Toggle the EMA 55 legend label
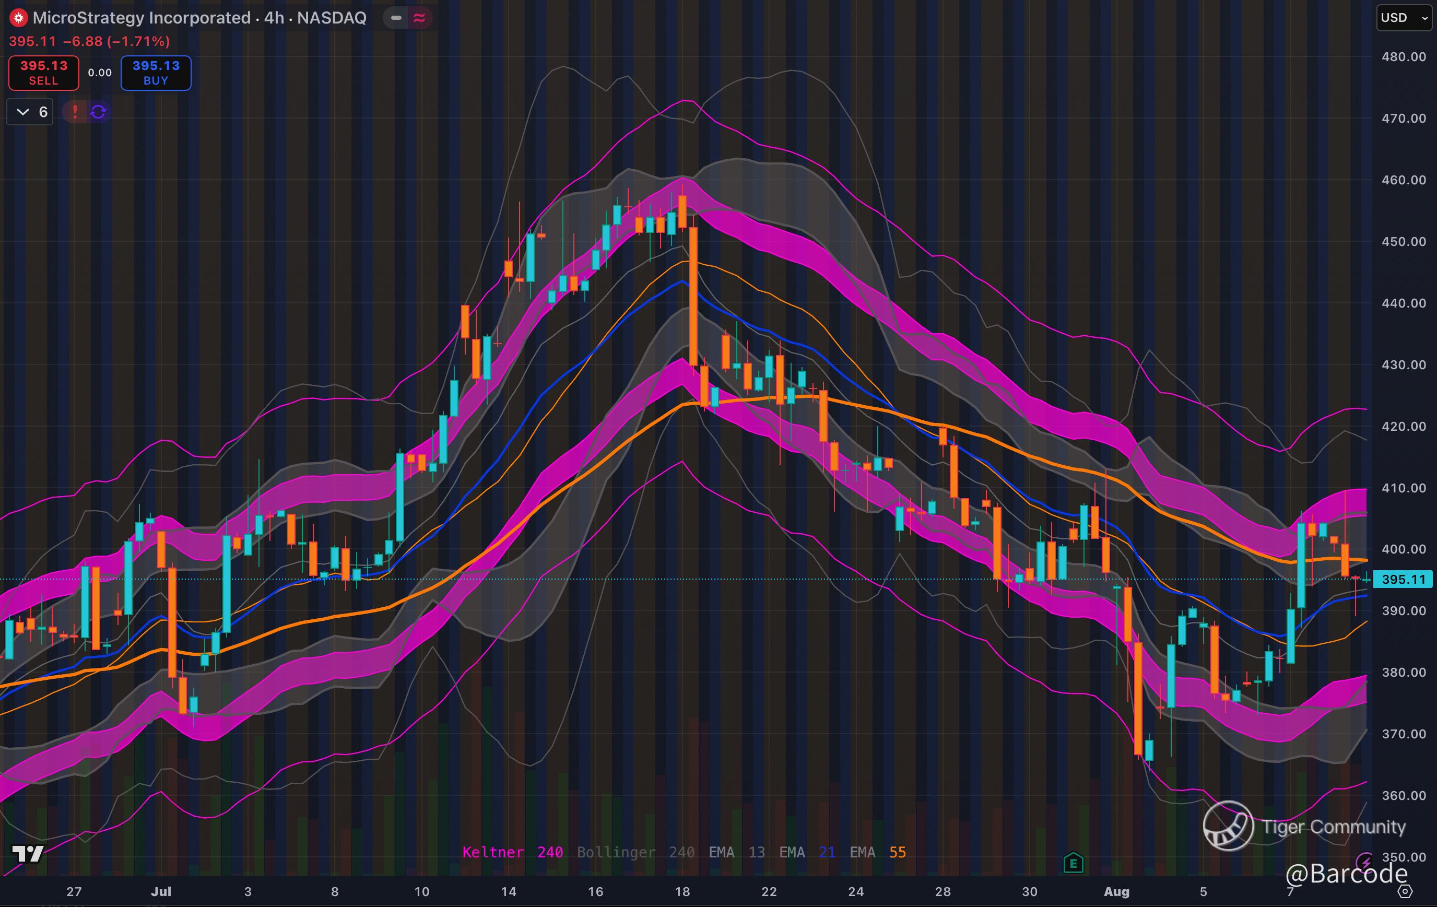The image size is (1437, 907). (877, 852)
